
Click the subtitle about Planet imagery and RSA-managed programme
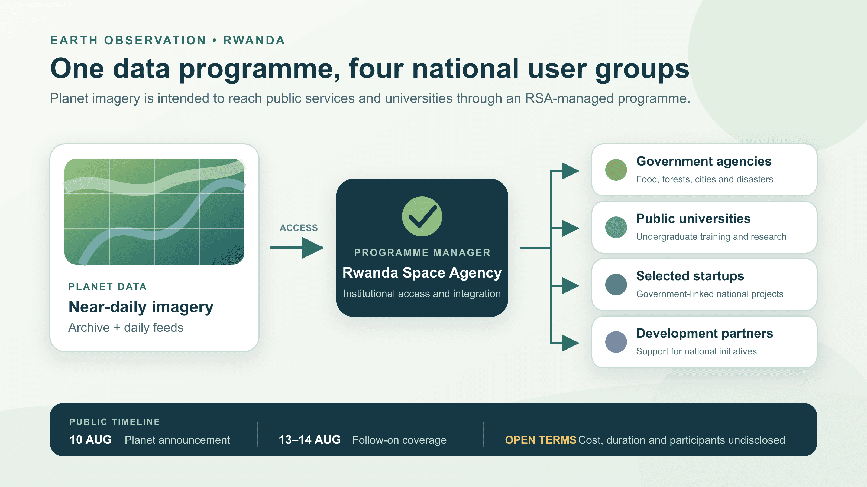(370, 98)
